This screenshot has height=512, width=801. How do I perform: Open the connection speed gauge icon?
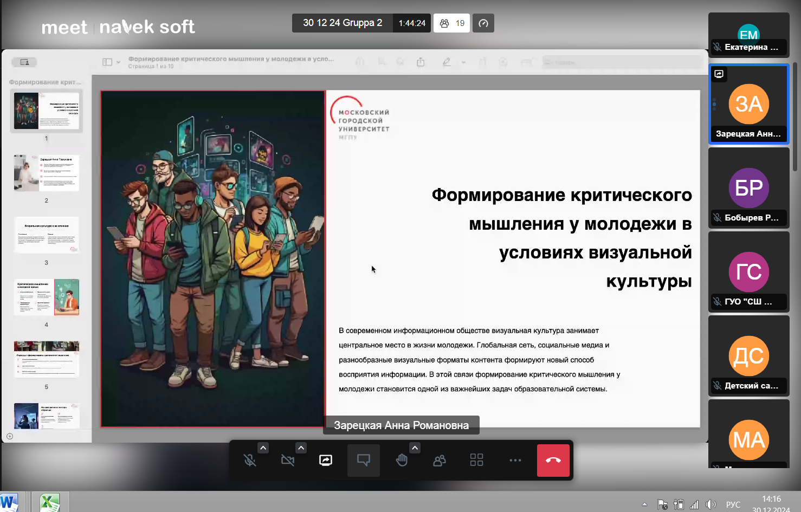[x=483, y=23]
